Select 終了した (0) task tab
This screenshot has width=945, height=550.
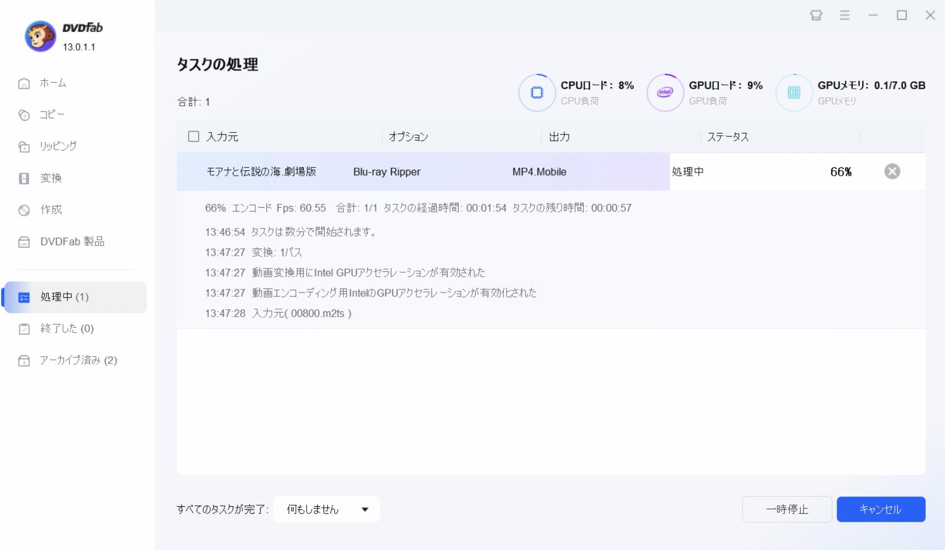(67, 329)
